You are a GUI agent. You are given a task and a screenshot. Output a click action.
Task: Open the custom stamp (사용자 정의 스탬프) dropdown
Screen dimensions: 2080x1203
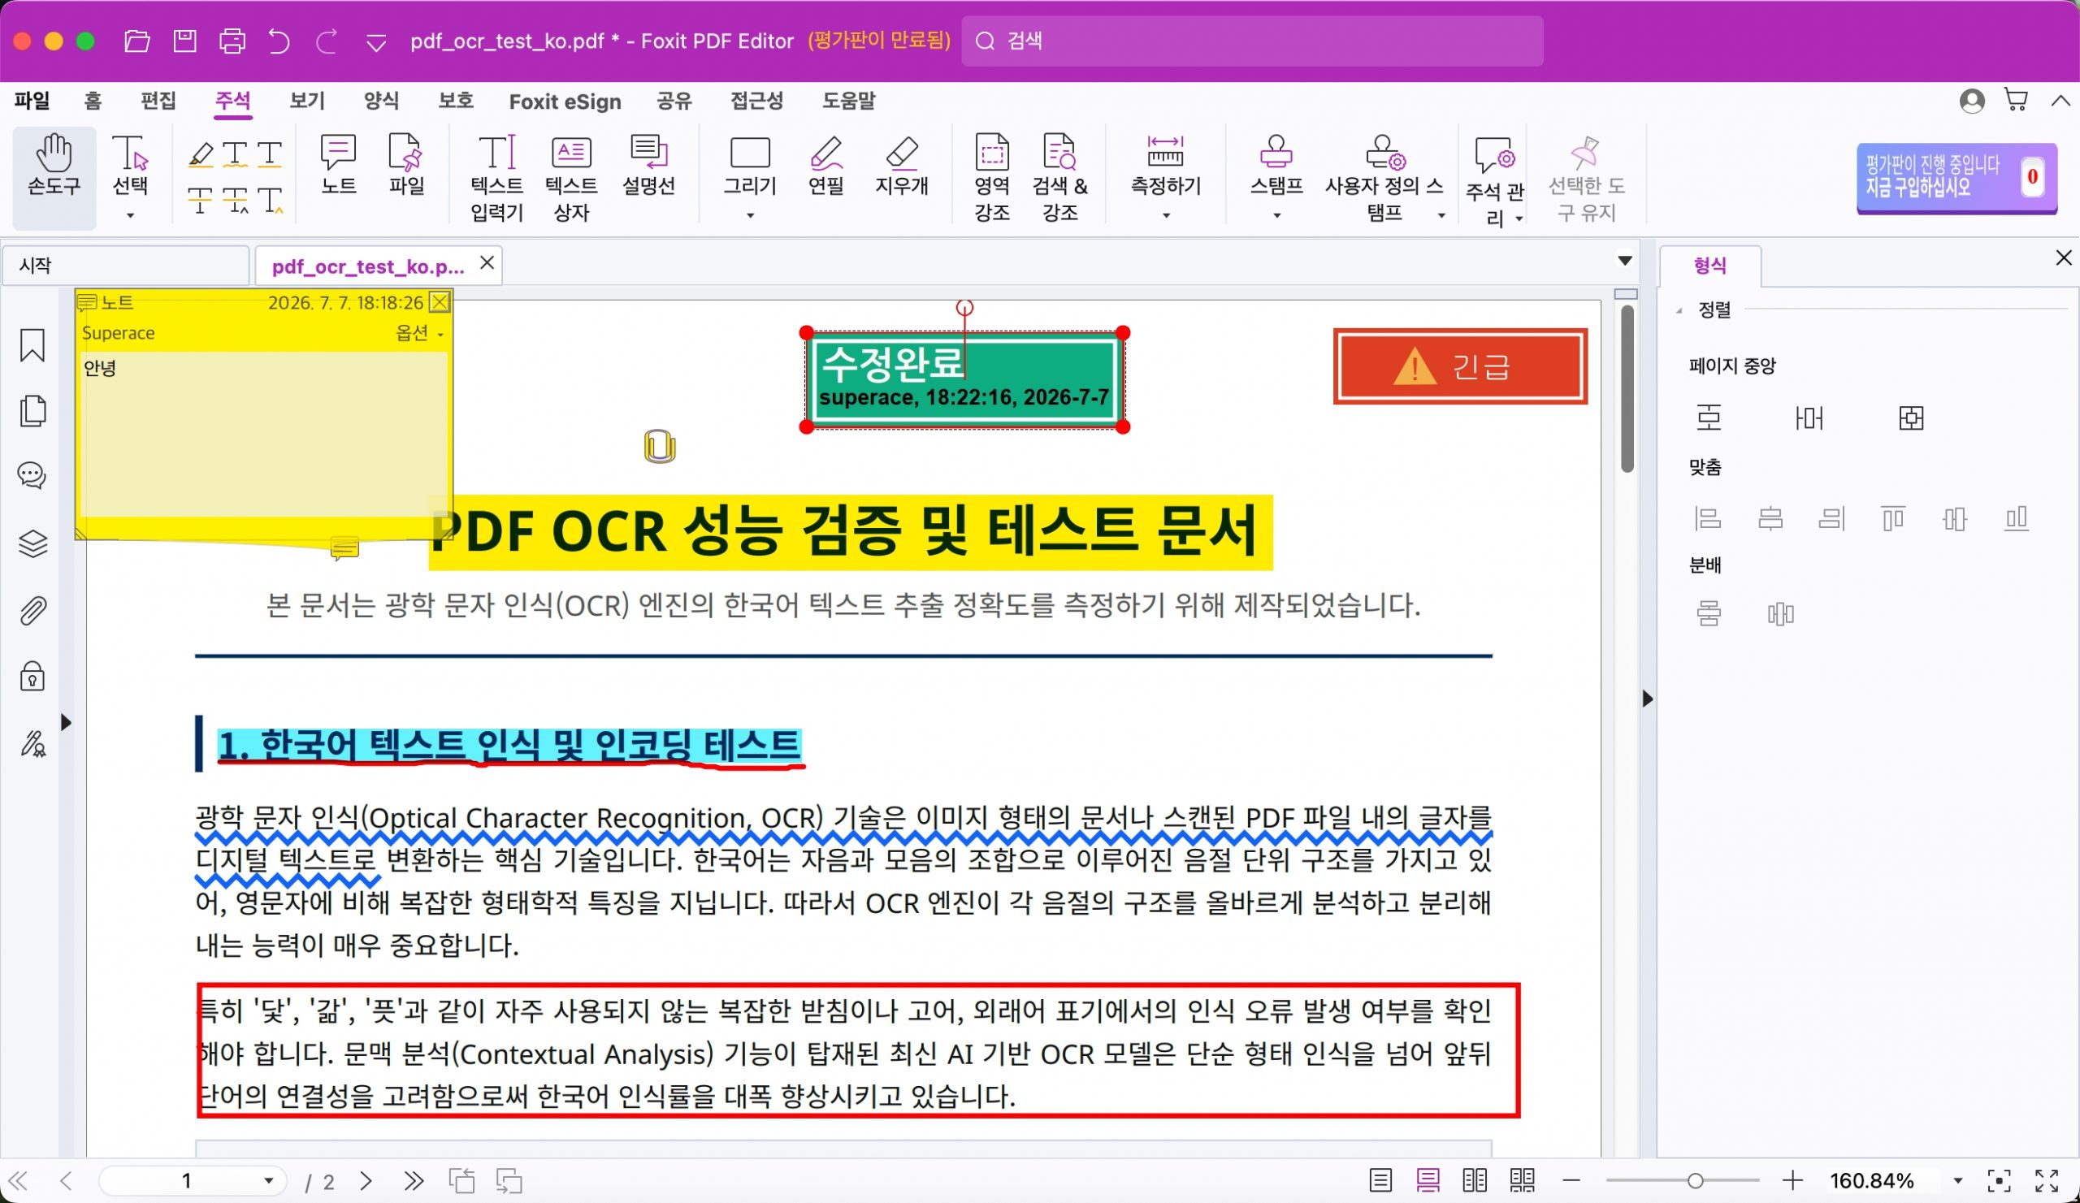point(1441,215)
